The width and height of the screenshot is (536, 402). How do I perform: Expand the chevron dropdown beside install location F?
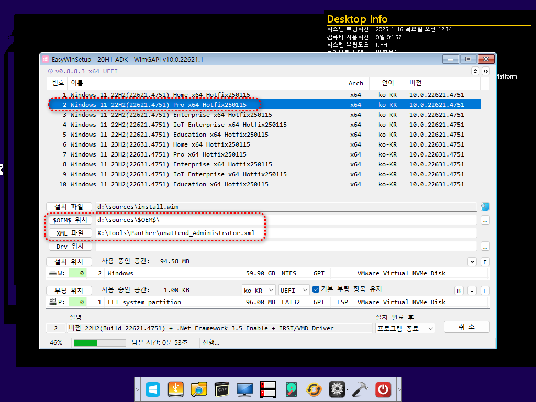coord(472,262)
